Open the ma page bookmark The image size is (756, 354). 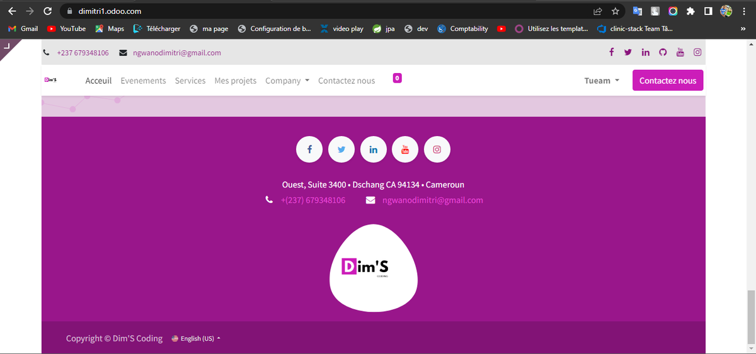[209, 29]
